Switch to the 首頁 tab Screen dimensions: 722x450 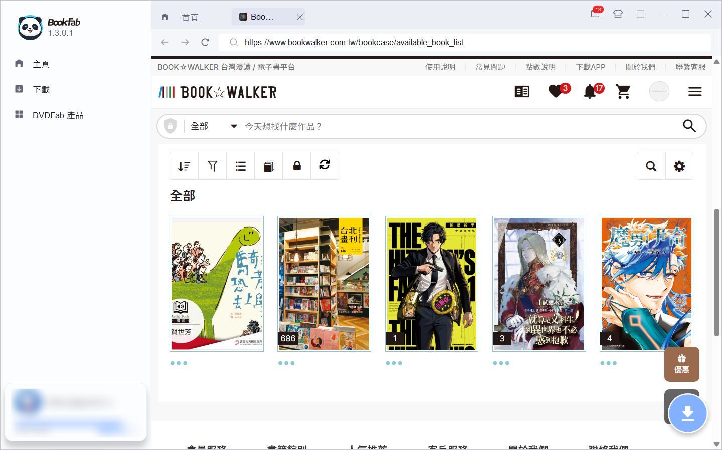coord(190,17)
